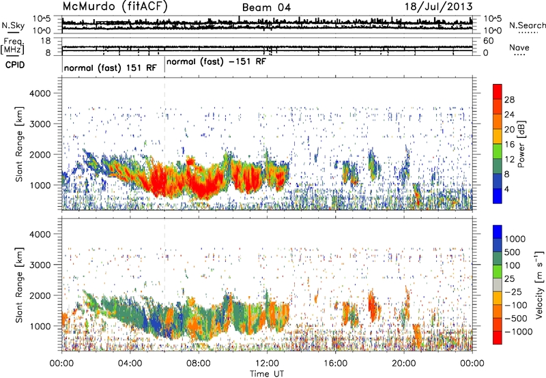This screenshot has height=378, width=546.
Task: Click the 'Nave' label
Action: click(519, 47)
